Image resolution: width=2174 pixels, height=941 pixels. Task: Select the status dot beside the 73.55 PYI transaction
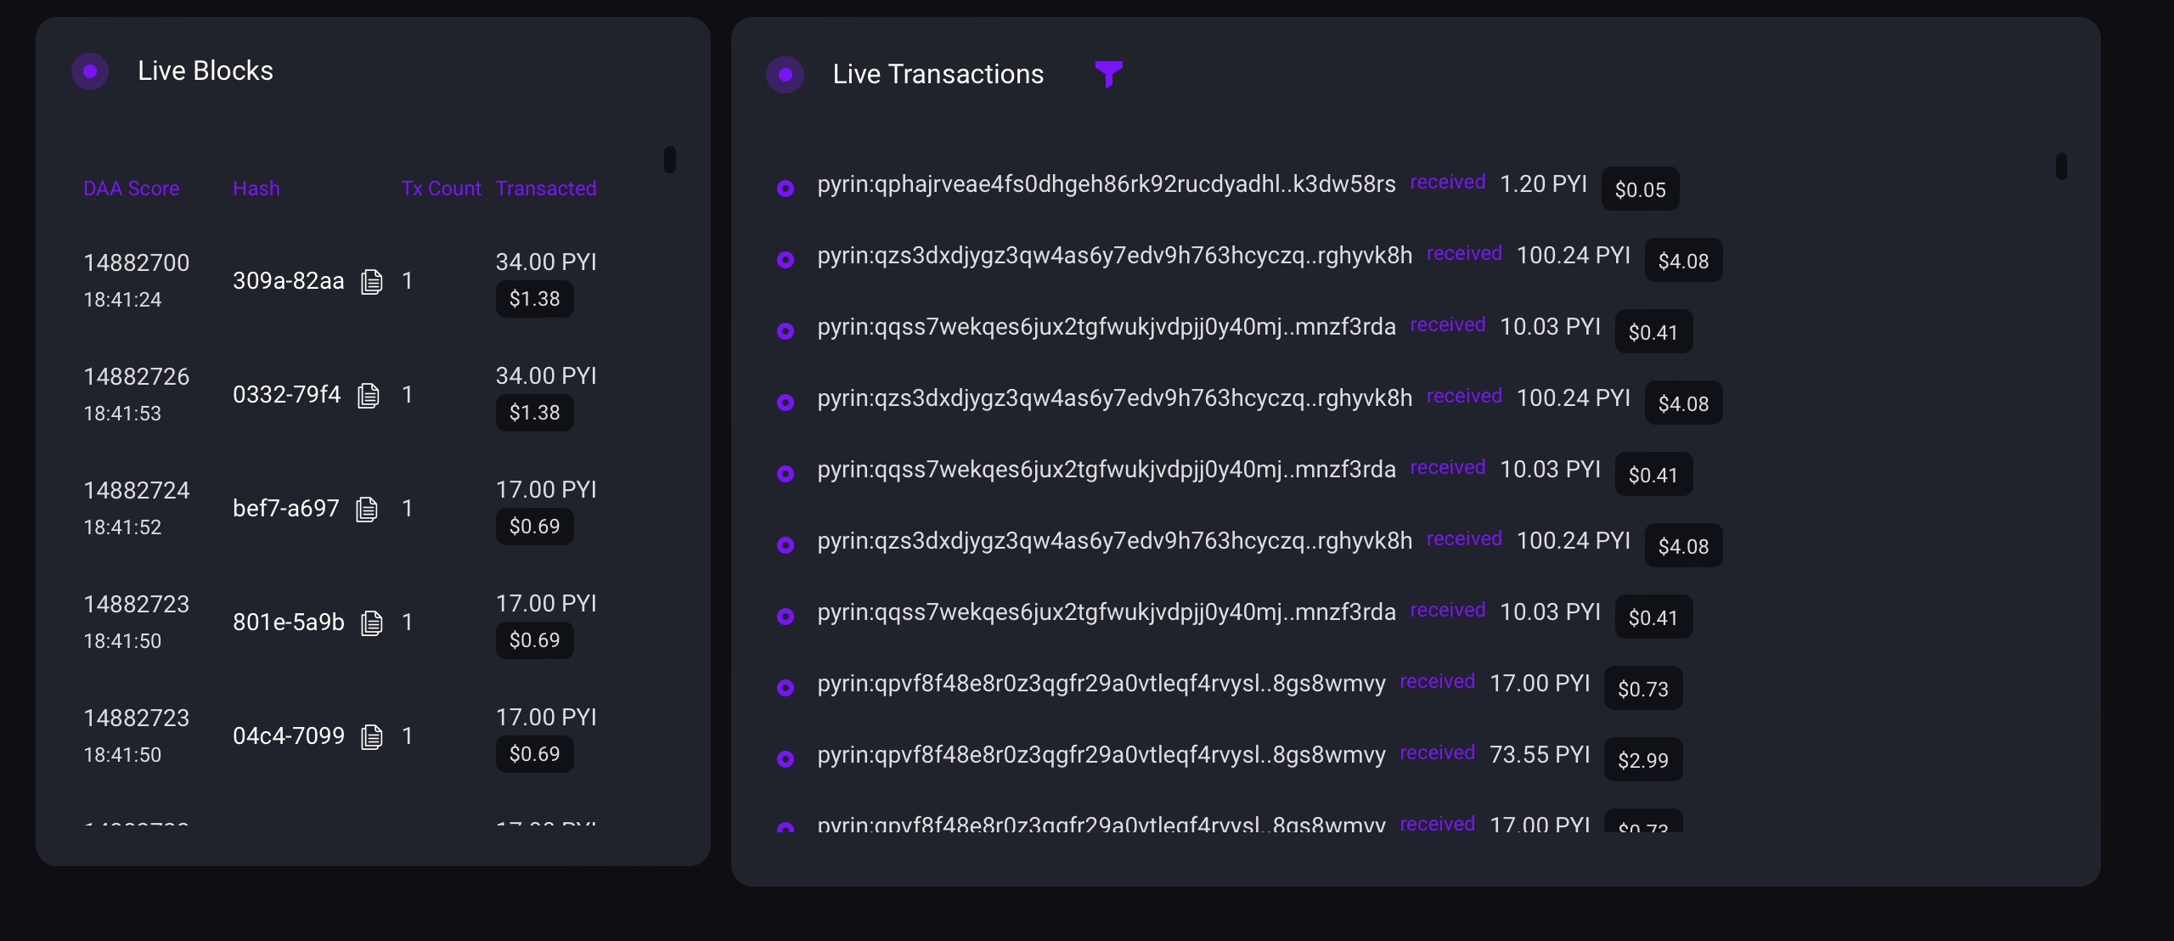click(786, 759)
